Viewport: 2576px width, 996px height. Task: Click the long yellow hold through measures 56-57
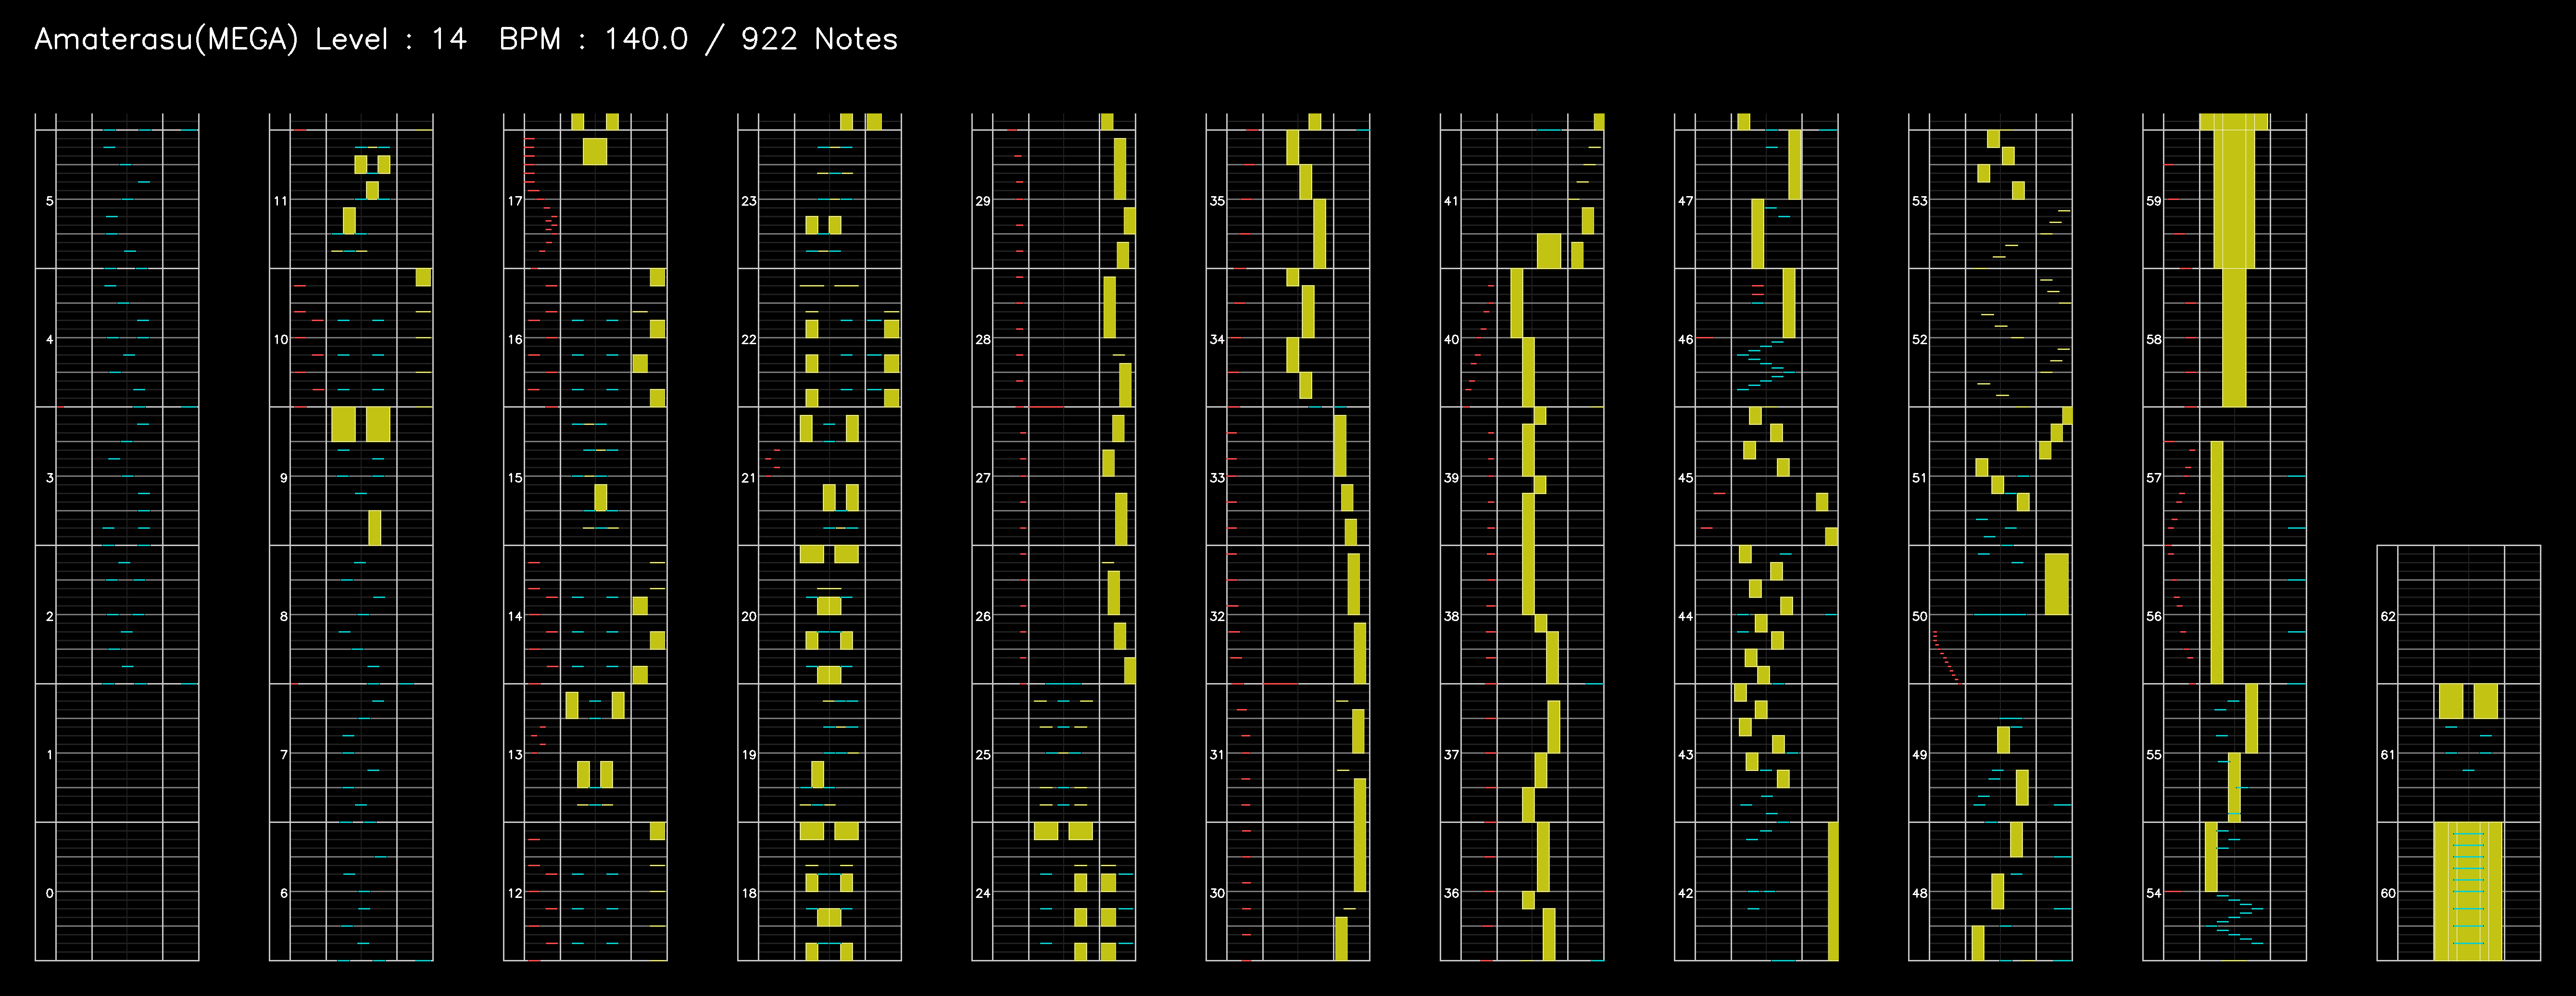2217,562
